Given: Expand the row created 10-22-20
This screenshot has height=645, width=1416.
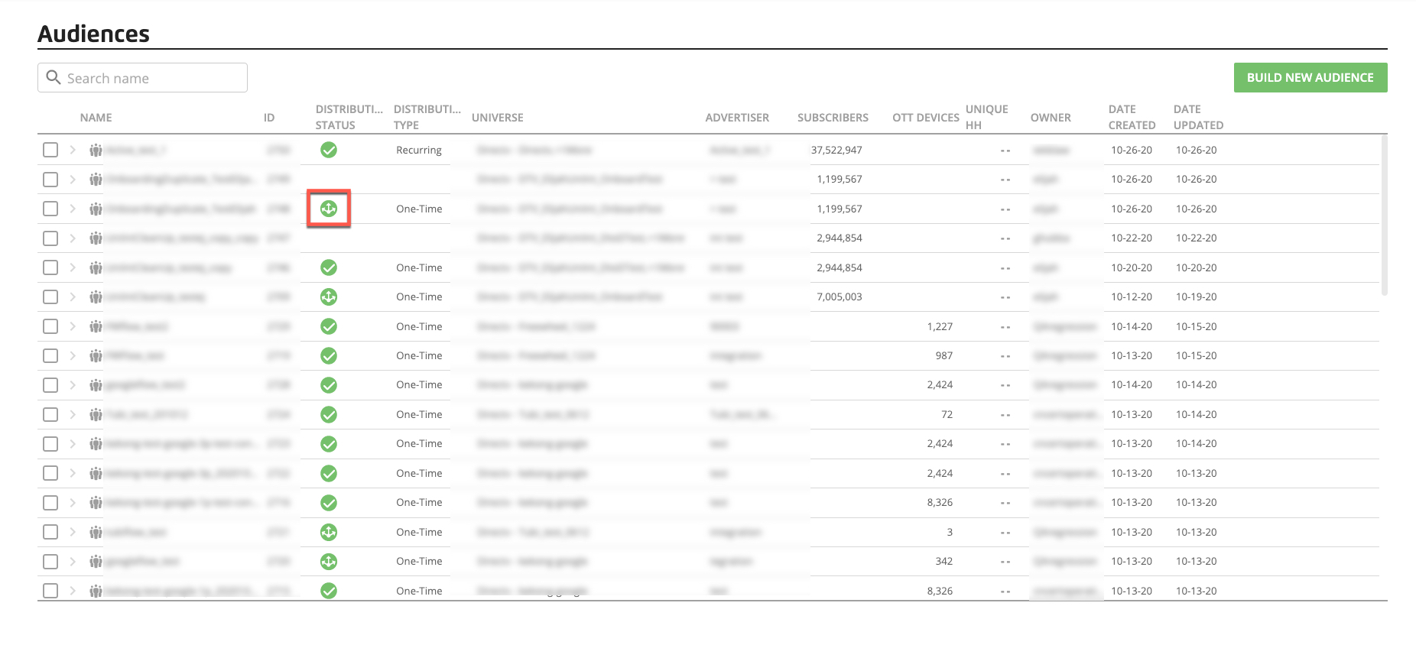Looking at the screenshot, I should 73,238.
